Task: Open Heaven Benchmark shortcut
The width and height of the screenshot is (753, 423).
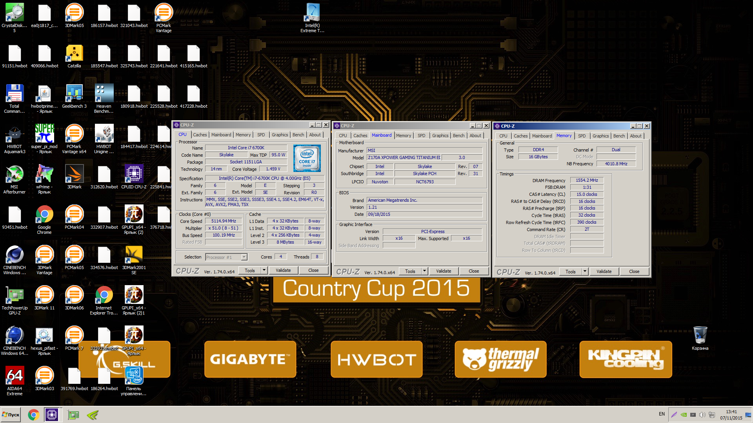Action: coord(104,99)
